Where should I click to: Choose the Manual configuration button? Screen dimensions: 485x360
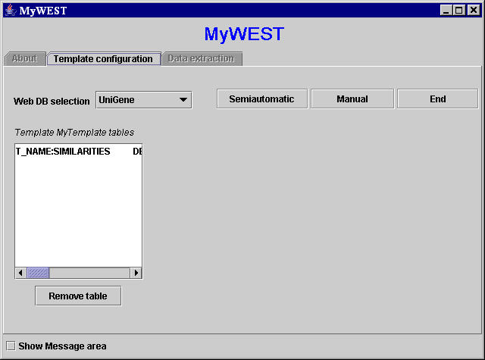352,99
